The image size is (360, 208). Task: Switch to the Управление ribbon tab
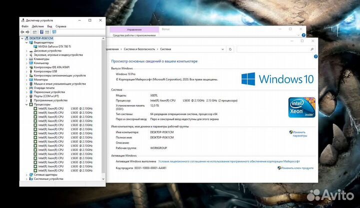point(134,29)
